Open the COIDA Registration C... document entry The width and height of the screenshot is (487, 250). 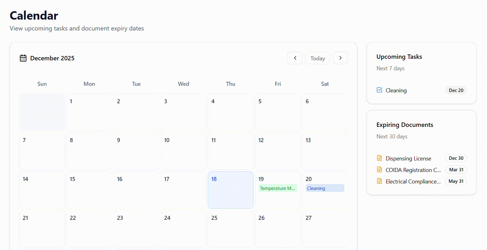(x=413, y=170)
